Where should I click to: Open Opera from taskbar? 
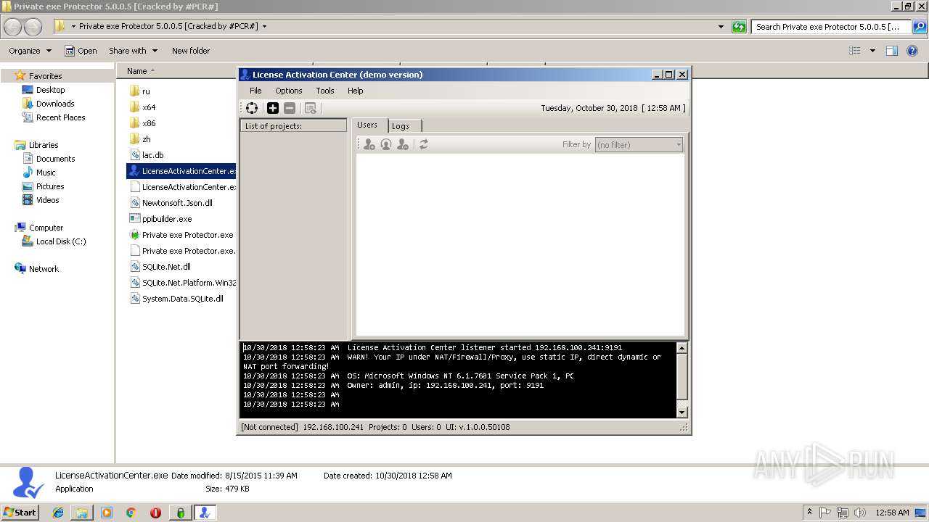155,513
